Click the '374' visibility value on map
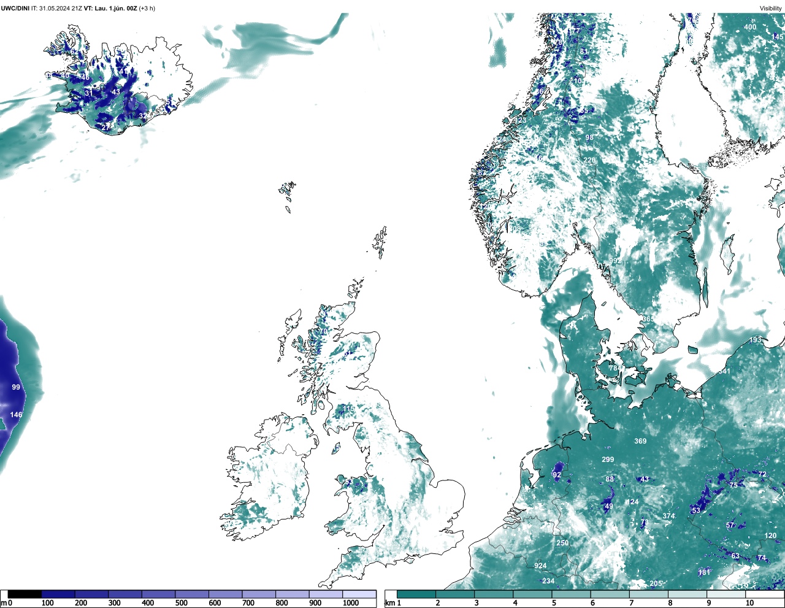The width and height of the screenshot is (785, 608). click(x=668, y=516)
